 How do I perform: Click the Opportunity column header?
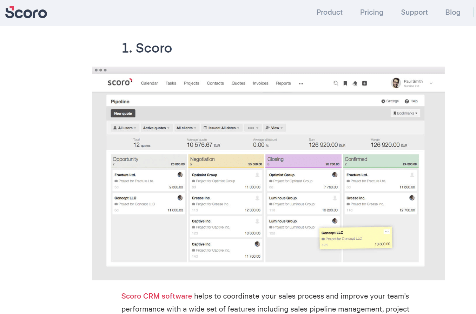[149, 161]
